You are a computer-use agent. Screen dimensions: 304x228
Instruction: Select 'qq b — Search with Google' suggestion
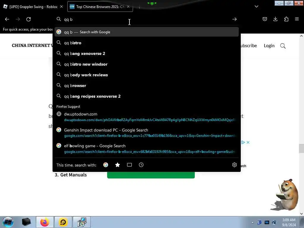pos(147,32)
